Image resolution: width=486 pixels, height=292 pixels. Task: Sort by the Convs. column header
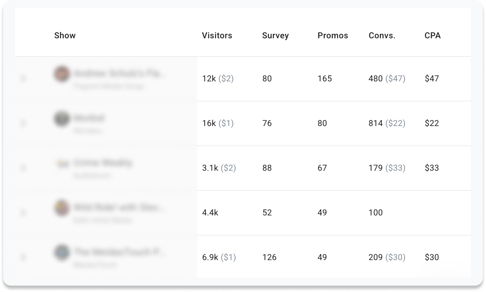(382, 36)
